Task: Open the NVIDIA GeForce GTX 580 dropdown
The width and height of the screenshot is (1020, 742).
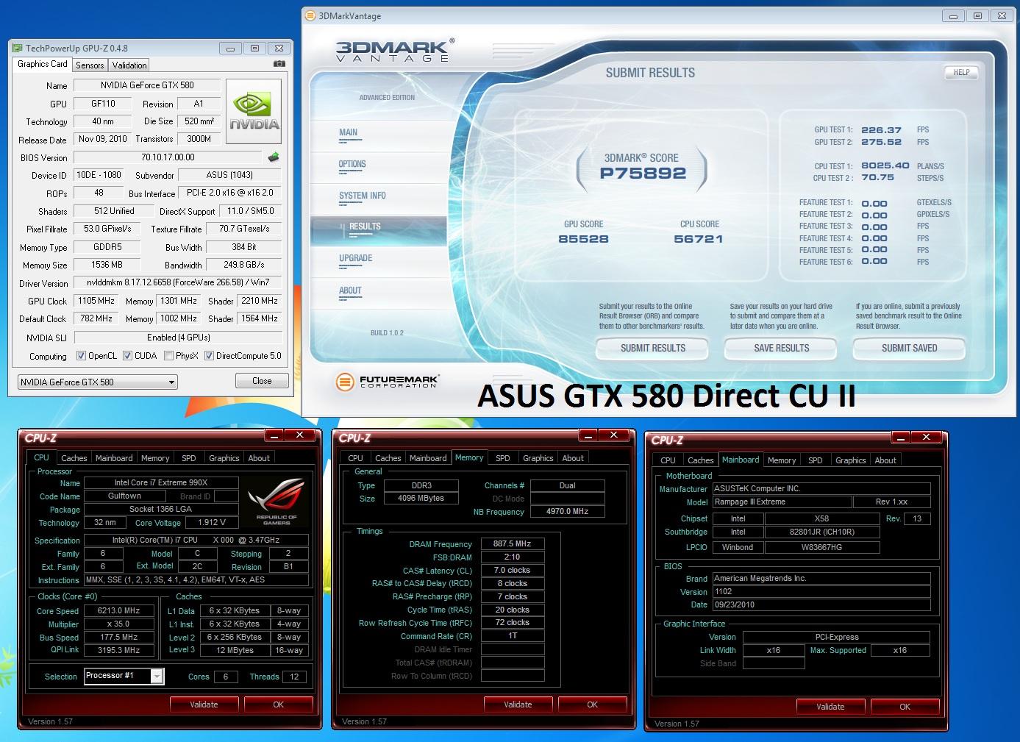Action: pyautogui.click(x=97, y=382)
